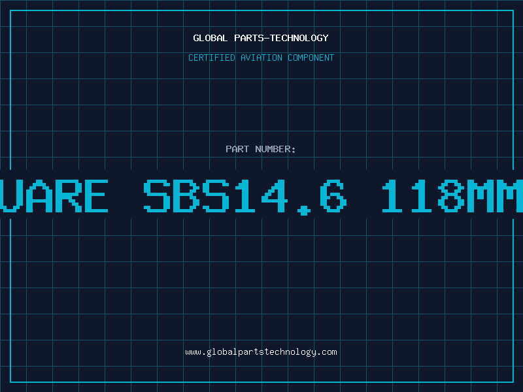
Task: Click the GLOBAL PARTS-TECHNOLOGY heading
Action: pyautogui.click(x=261, y=38)
